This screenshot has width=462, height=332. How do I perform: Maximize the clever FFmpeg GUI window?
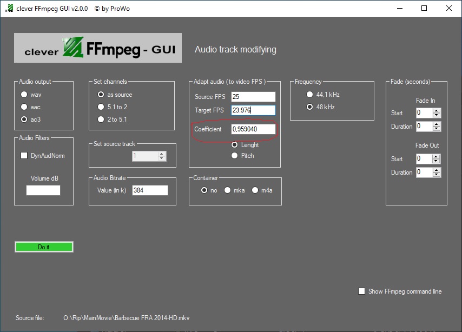pyautogui.click(x=424, y=8)
